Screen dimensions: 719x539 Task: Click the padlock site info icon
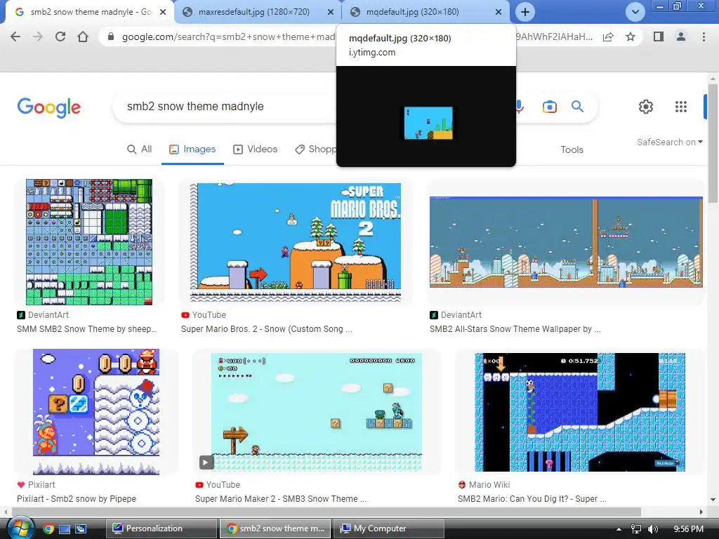coord(110,36)
